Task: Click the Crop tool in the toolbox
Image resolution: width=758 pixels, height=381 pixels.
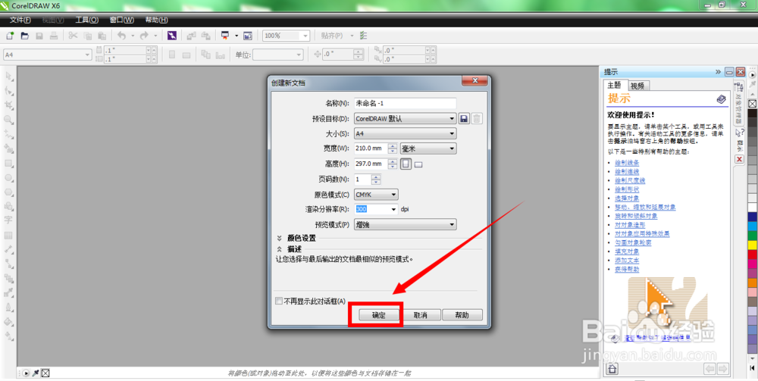Action: 8,105
